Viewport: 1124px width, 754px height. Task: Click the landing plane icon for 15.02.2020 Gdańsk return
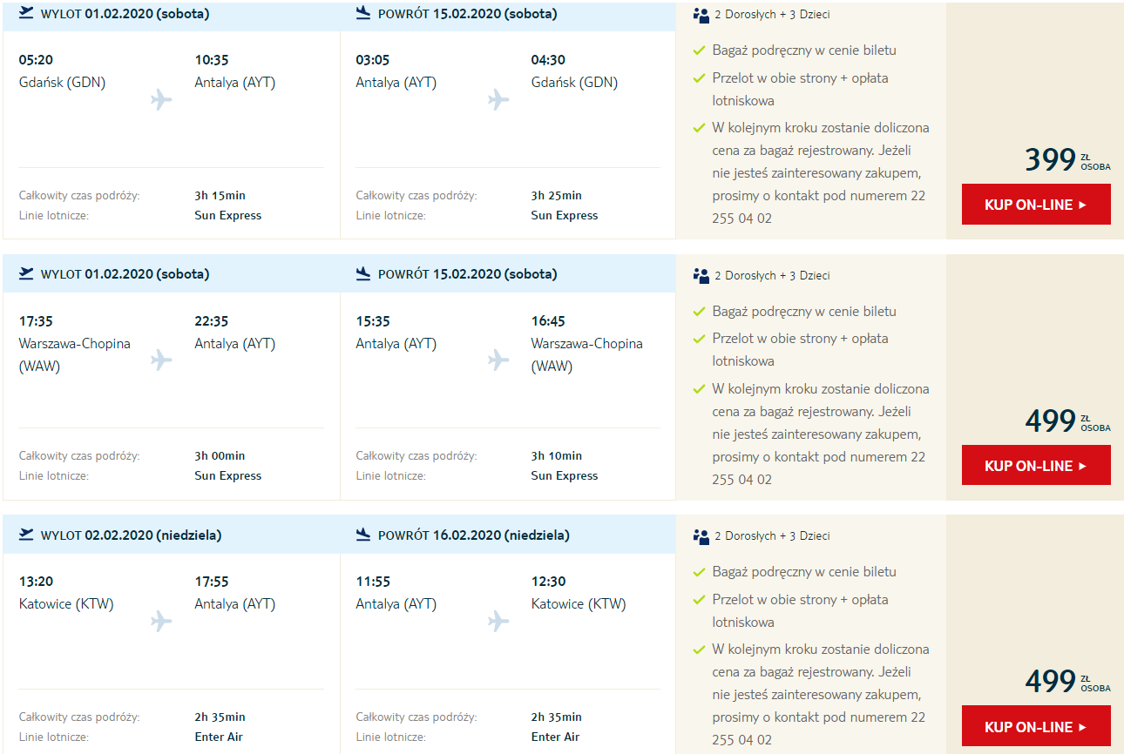coord(363,13)
